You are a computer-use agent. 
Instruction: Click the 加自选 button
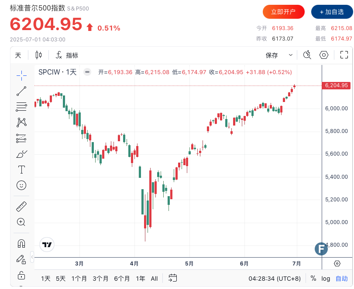[332, 12]
